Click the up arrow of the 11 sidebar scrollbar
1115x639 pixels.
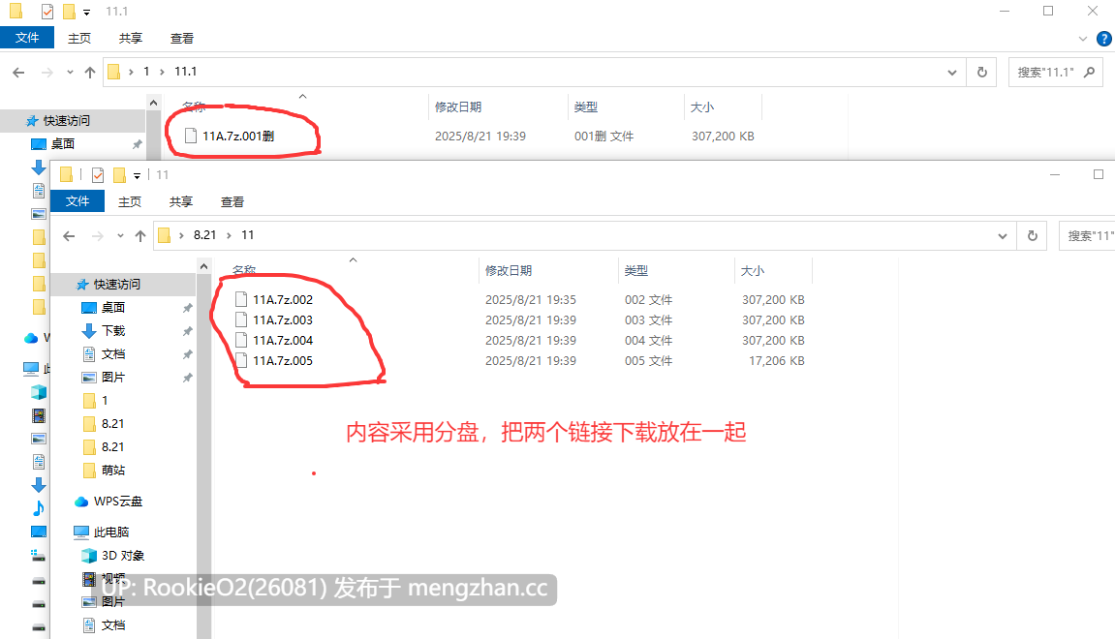click(204, 266)
